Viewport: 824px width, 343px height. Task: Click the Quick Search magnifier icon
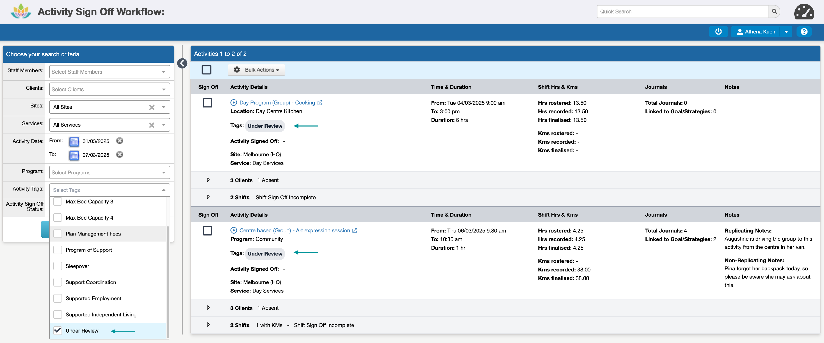(774, 12)
